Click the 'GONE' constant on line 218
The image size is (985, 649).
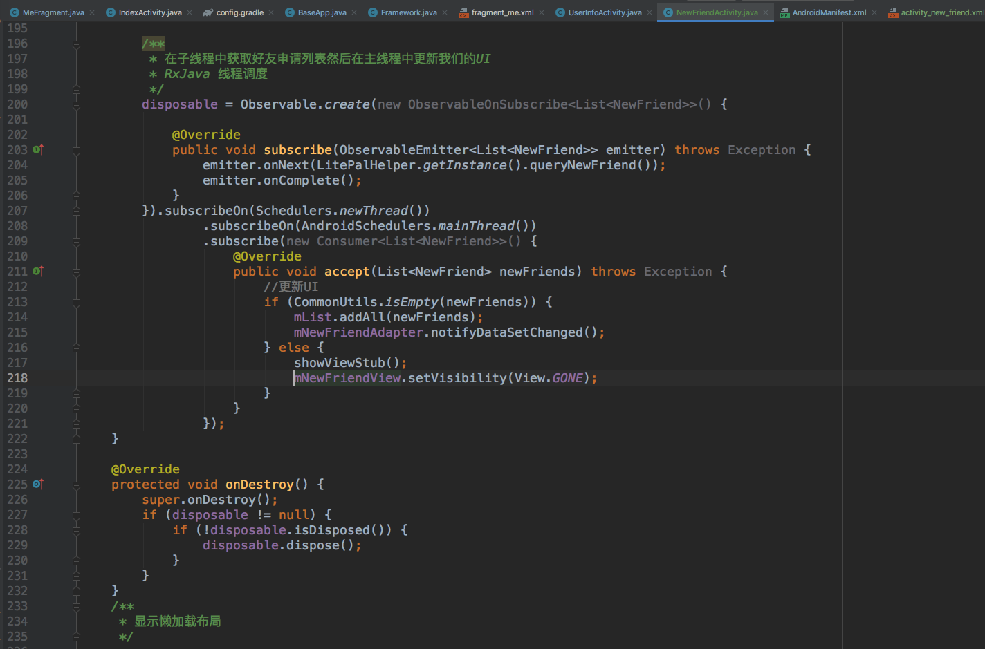coord(567,378)
